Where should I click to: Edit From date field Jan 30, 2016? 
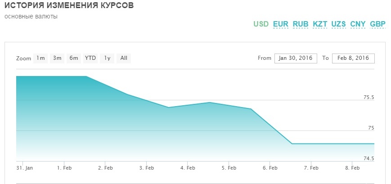tap(296, 58)
